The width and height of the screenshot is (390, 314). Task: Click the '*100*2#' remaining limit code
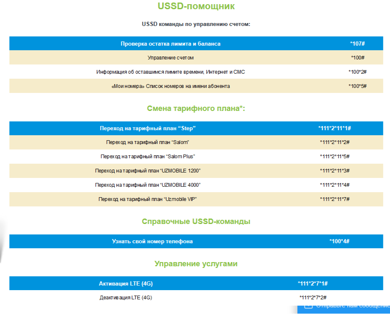tap(357, 72)
